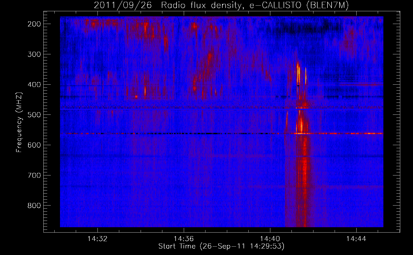The width and height of the screenshot is (413, 255).
Task: Click the 300 frequency tick label
Action: click(34, 54)
